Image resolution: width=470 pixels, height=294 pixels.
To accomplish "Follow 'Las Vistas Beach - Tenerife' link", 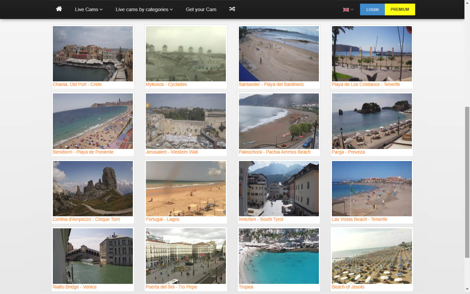I will click(x=359, y=219).
